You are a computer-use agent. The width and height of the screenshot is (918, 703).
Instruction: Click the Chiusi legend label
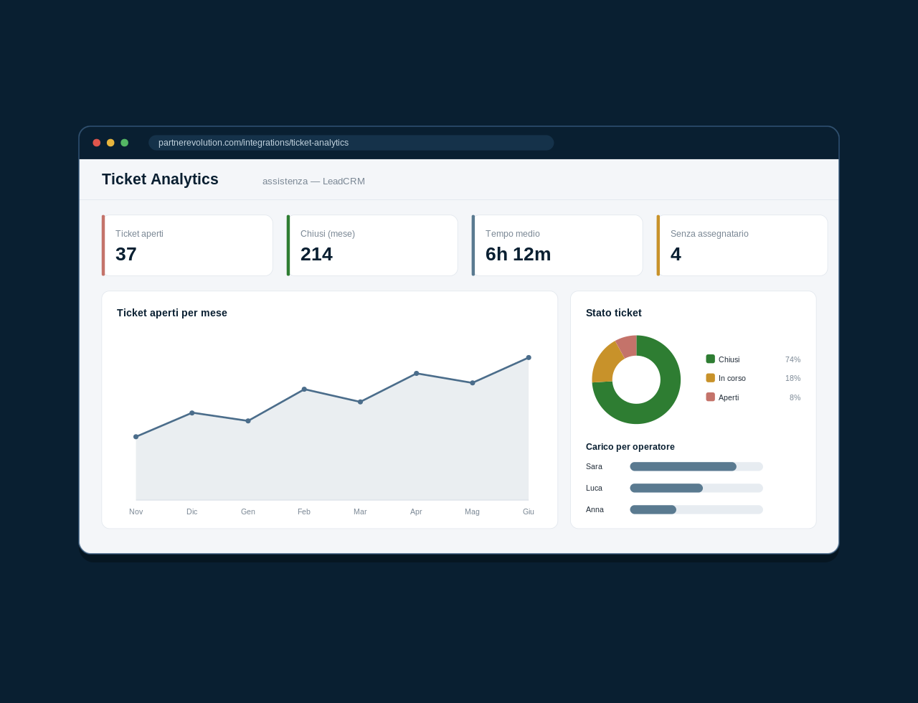click(x=729, y=359)
